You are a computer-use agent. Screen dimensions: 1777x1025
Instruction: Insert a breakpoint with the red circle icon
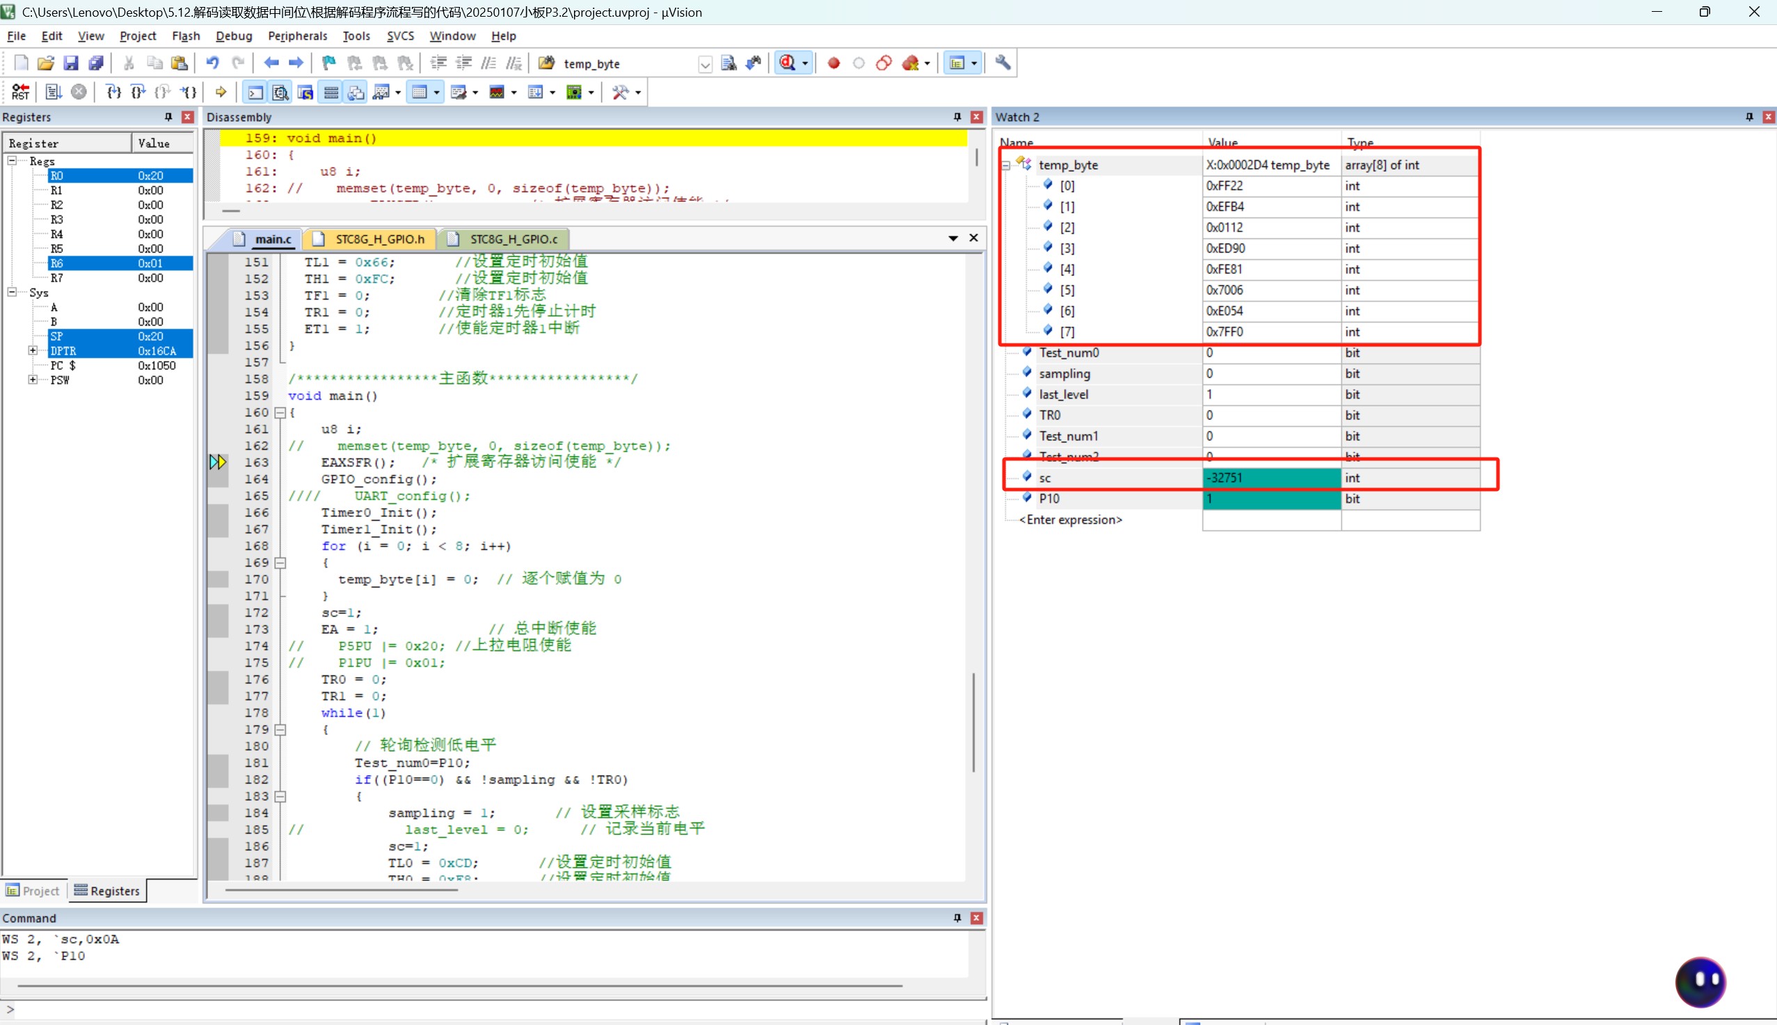(834, 63)
